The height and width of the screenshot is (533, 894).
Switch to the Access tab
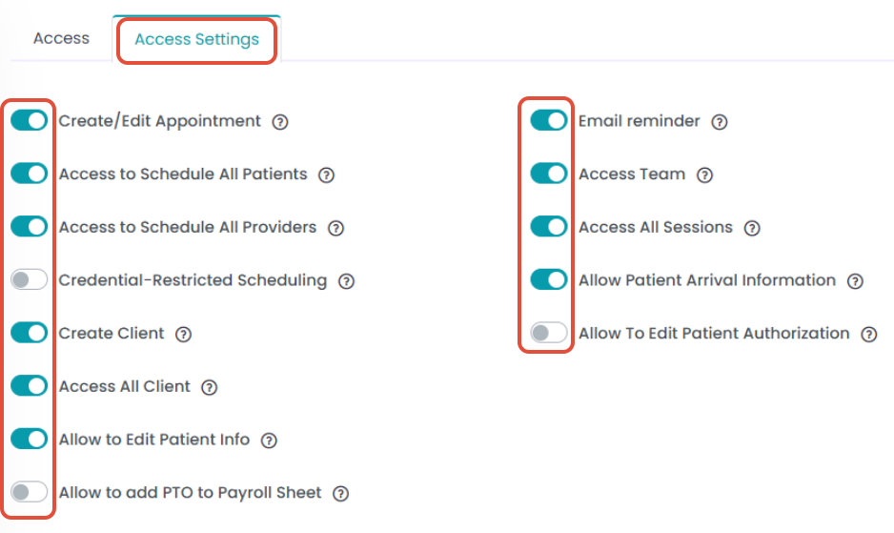(61, 39)
